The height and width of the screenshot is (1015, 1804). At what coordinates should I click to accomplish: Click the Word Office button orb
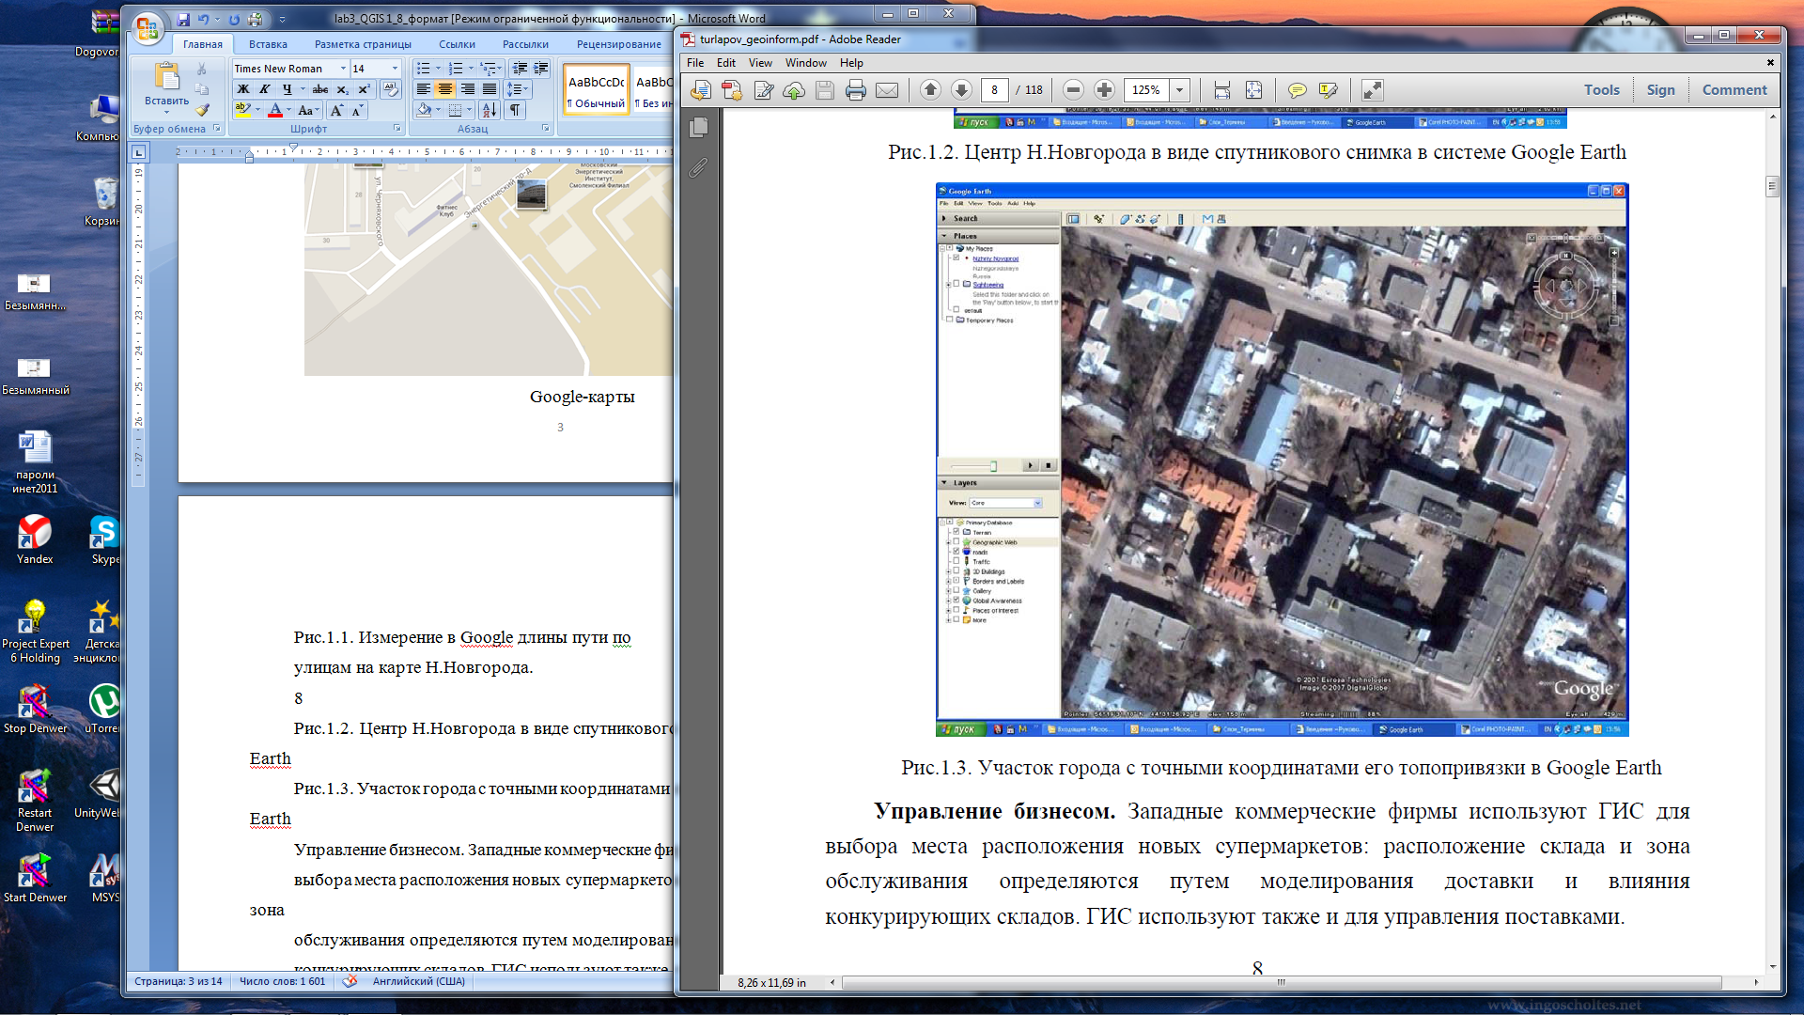[x=147, y=29]
